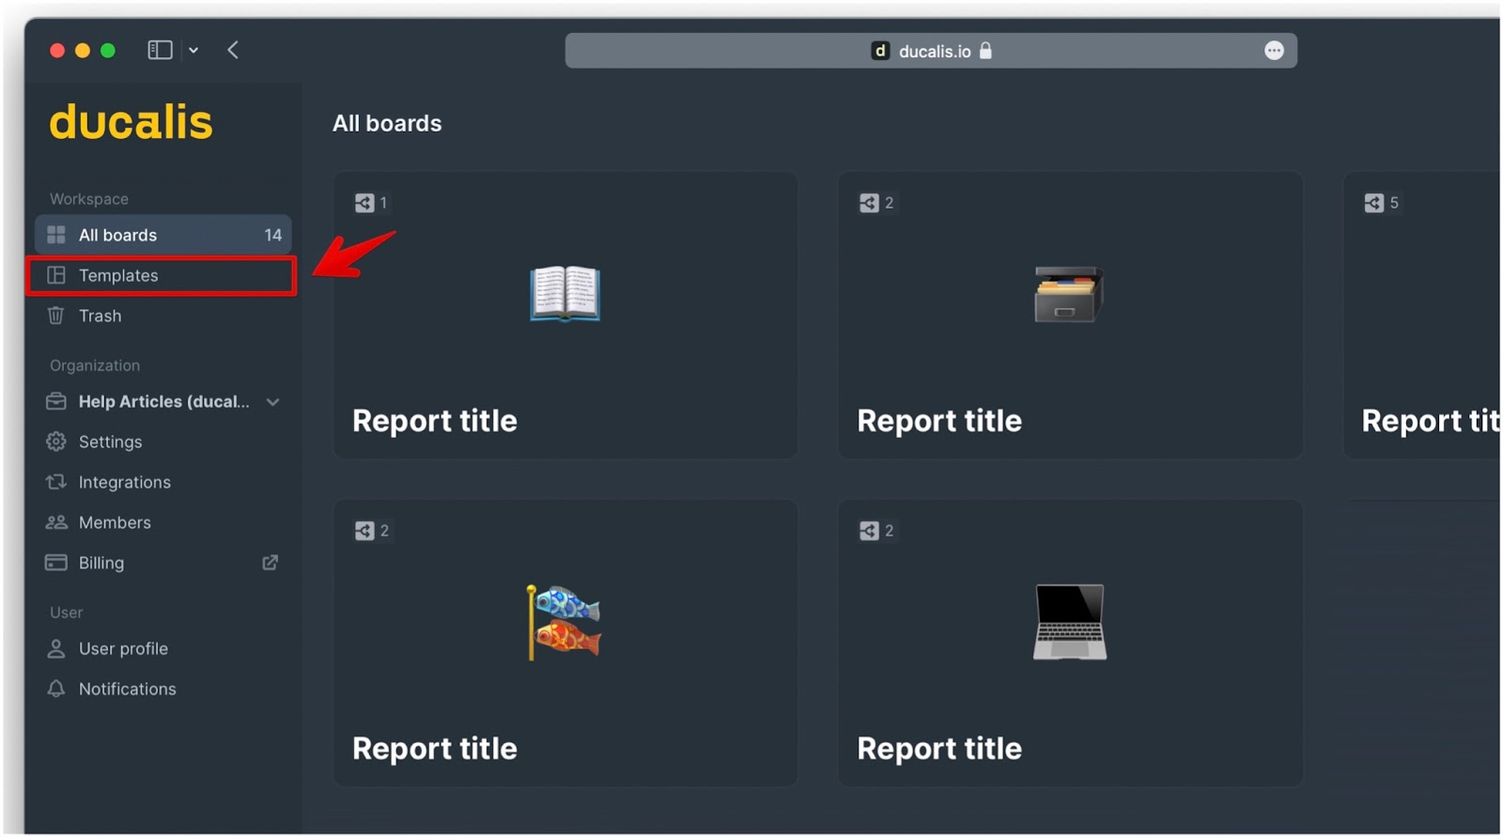Viewport: 1503px width, 837px height.
Task: Click the User profile person icon
Action: pyautogui.click(x=56, y=648)
